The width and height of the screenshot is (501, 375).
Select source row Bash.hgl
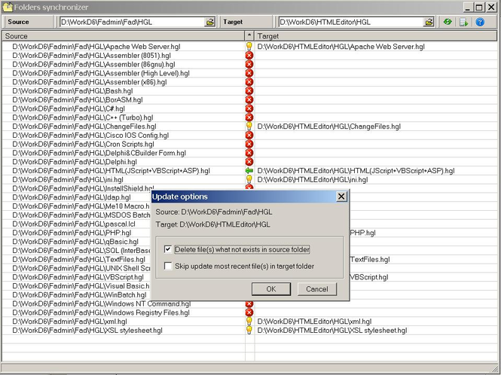tap(72, 91)
